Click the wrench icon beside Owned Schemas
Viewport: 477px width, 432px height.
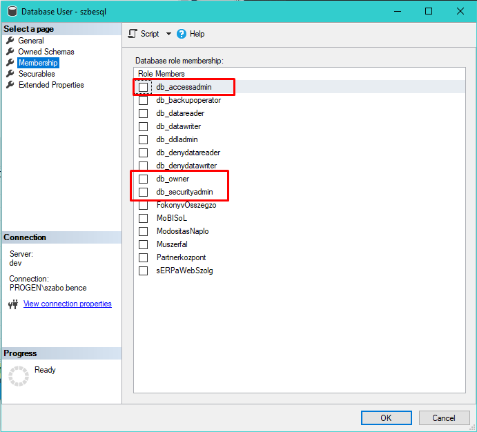point(10,51)
